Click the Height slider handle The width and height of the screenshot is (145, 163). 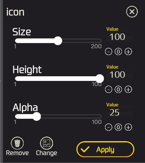(x=100, y=79)
